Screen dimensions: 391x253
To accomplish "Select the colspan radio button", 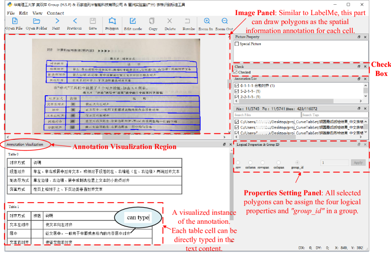I will coord(278,163).
